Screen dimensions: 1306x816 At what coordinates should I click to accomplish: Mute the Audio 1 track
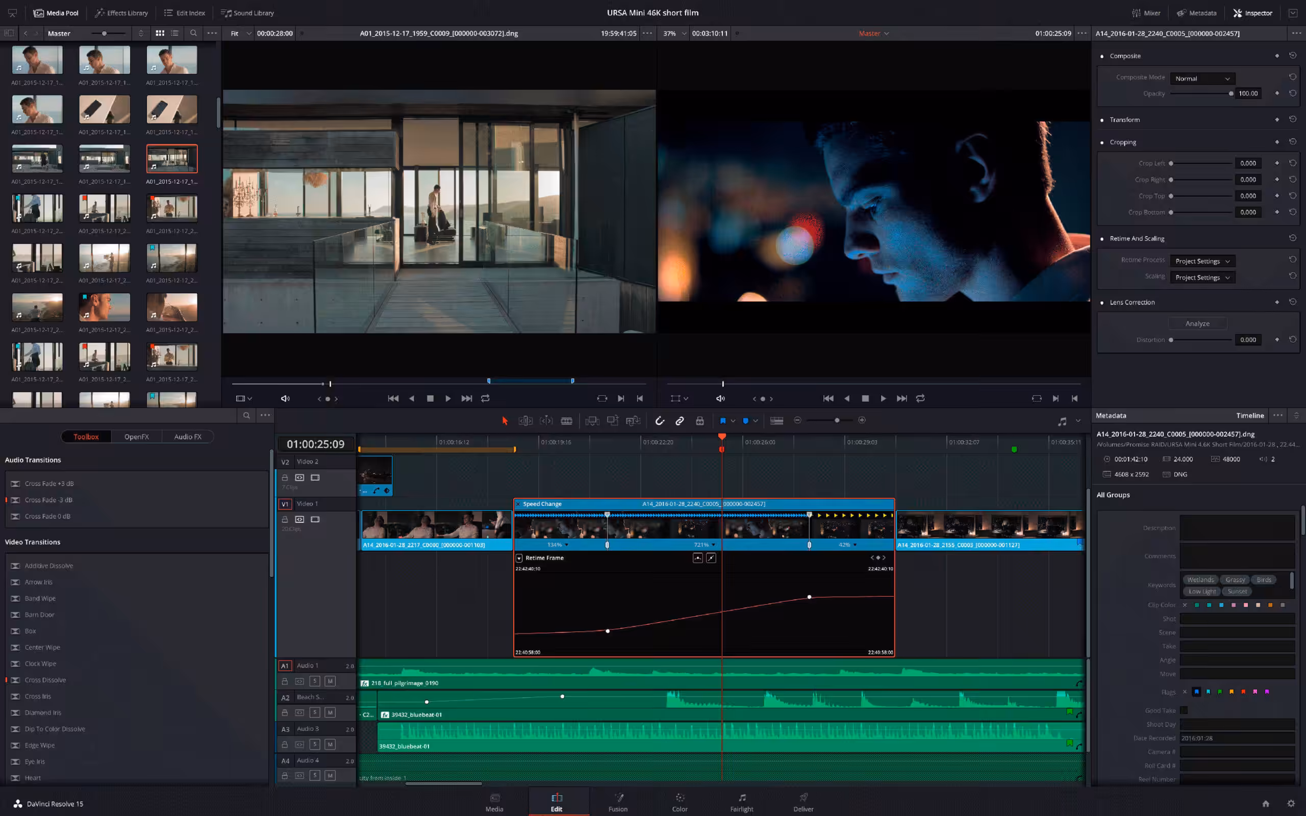[x=330, y=681]
